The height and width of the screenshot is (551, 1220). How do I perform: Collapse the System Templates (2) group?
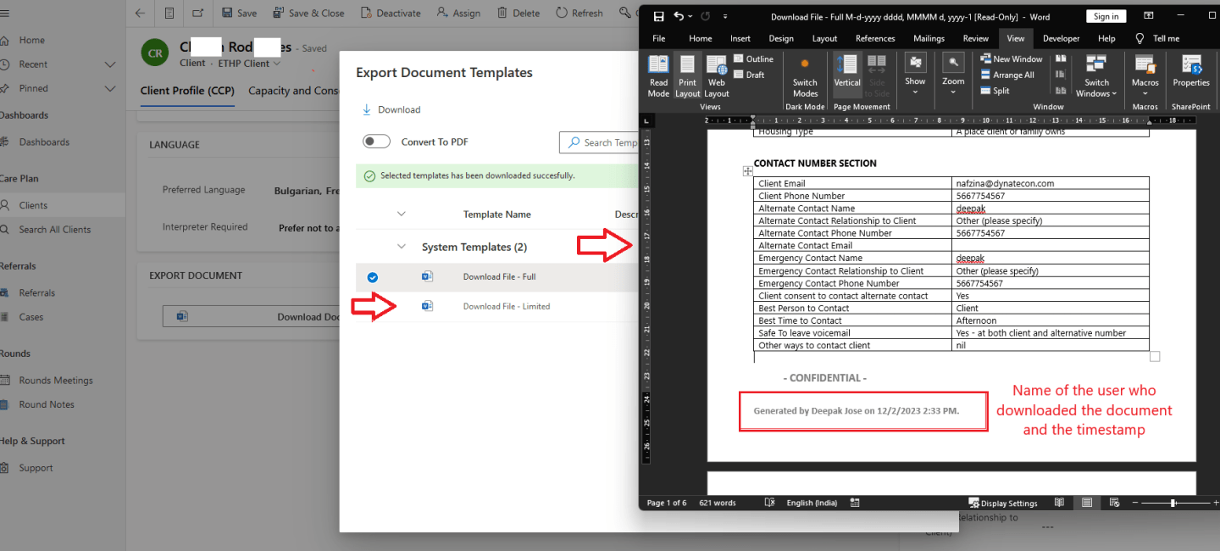point(402,247)
